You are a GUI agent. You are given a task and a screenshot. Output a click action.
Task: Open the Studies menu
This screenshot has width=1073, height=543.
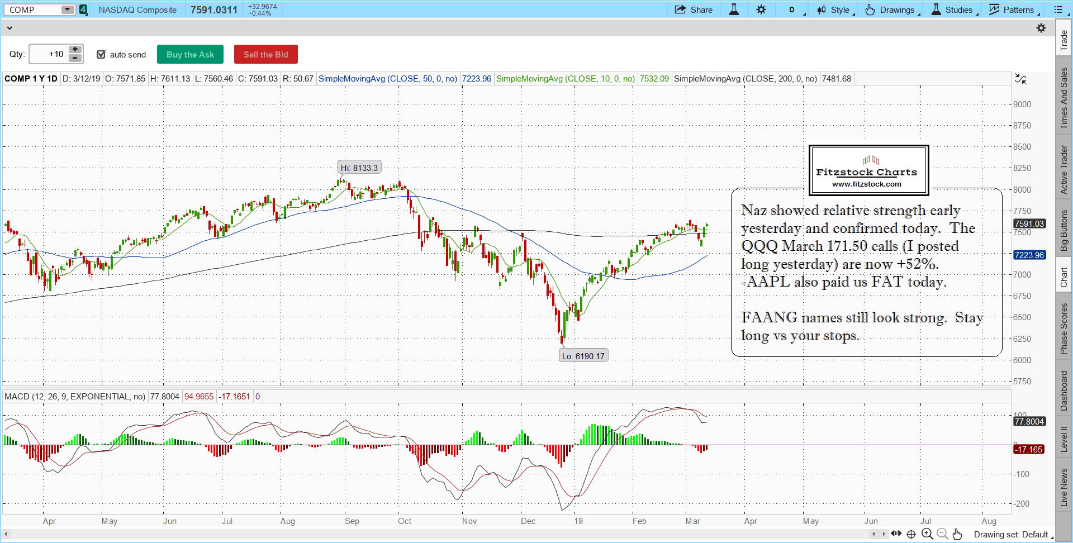[x=954, y=9]
